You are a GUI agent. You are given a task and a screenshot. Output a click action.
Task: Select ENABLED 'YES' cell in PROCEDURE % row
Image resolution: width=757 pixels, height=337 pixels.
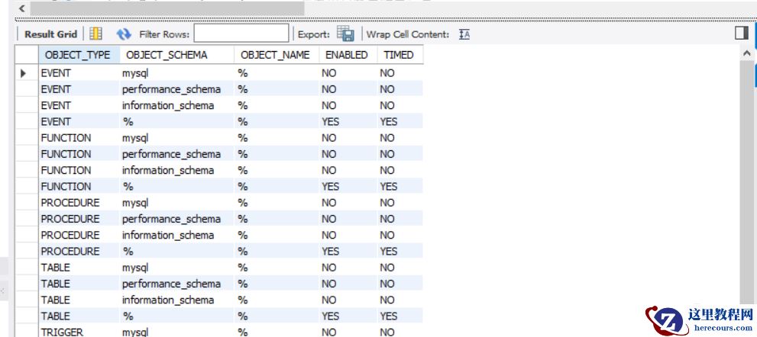(x=348, y=251)
